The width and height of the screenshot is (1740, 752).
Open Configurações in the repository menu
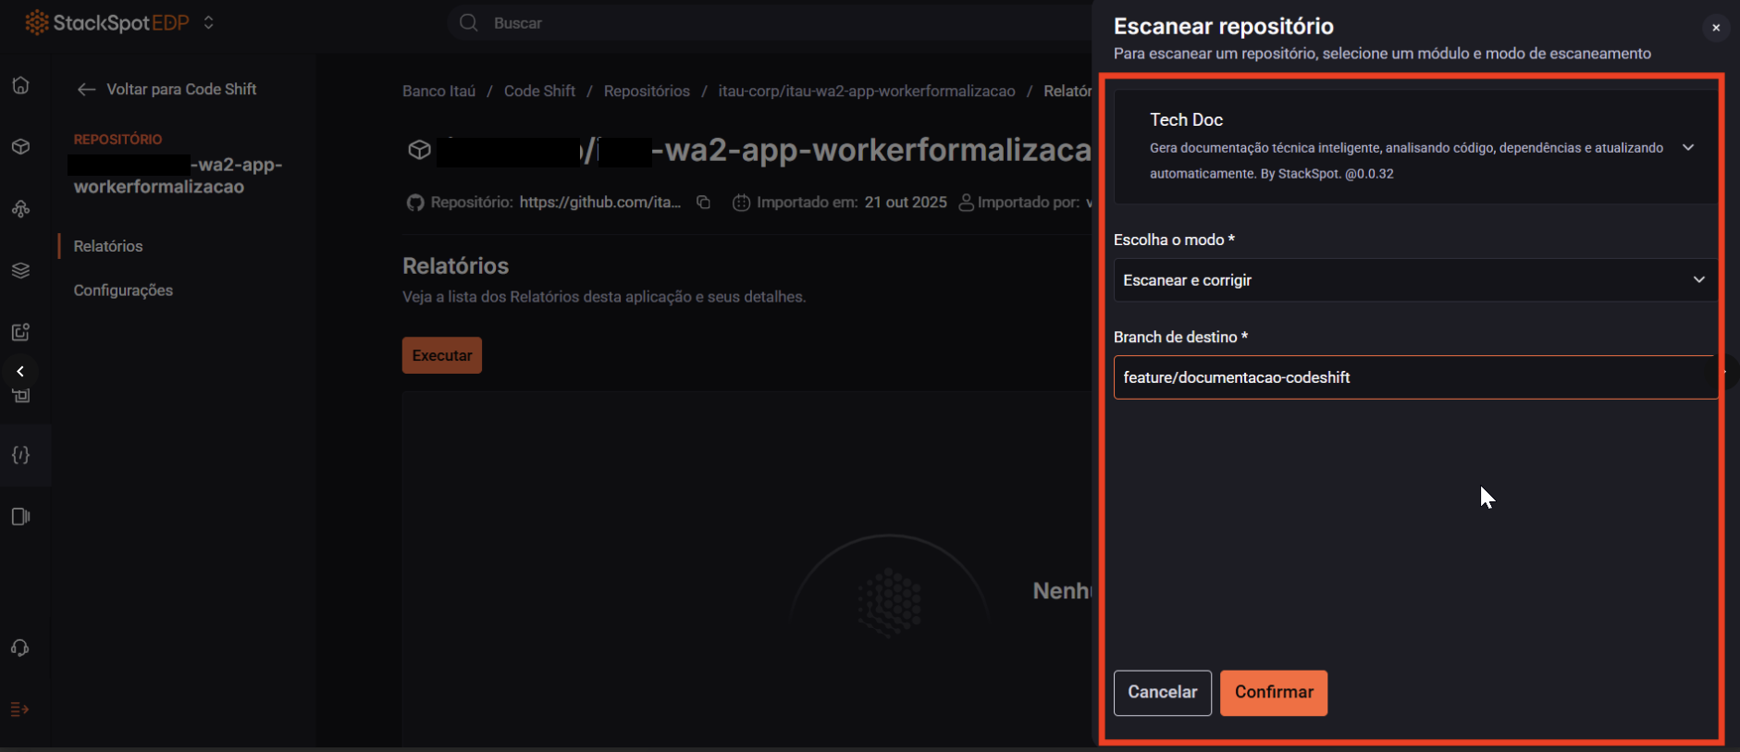(123, 290)
